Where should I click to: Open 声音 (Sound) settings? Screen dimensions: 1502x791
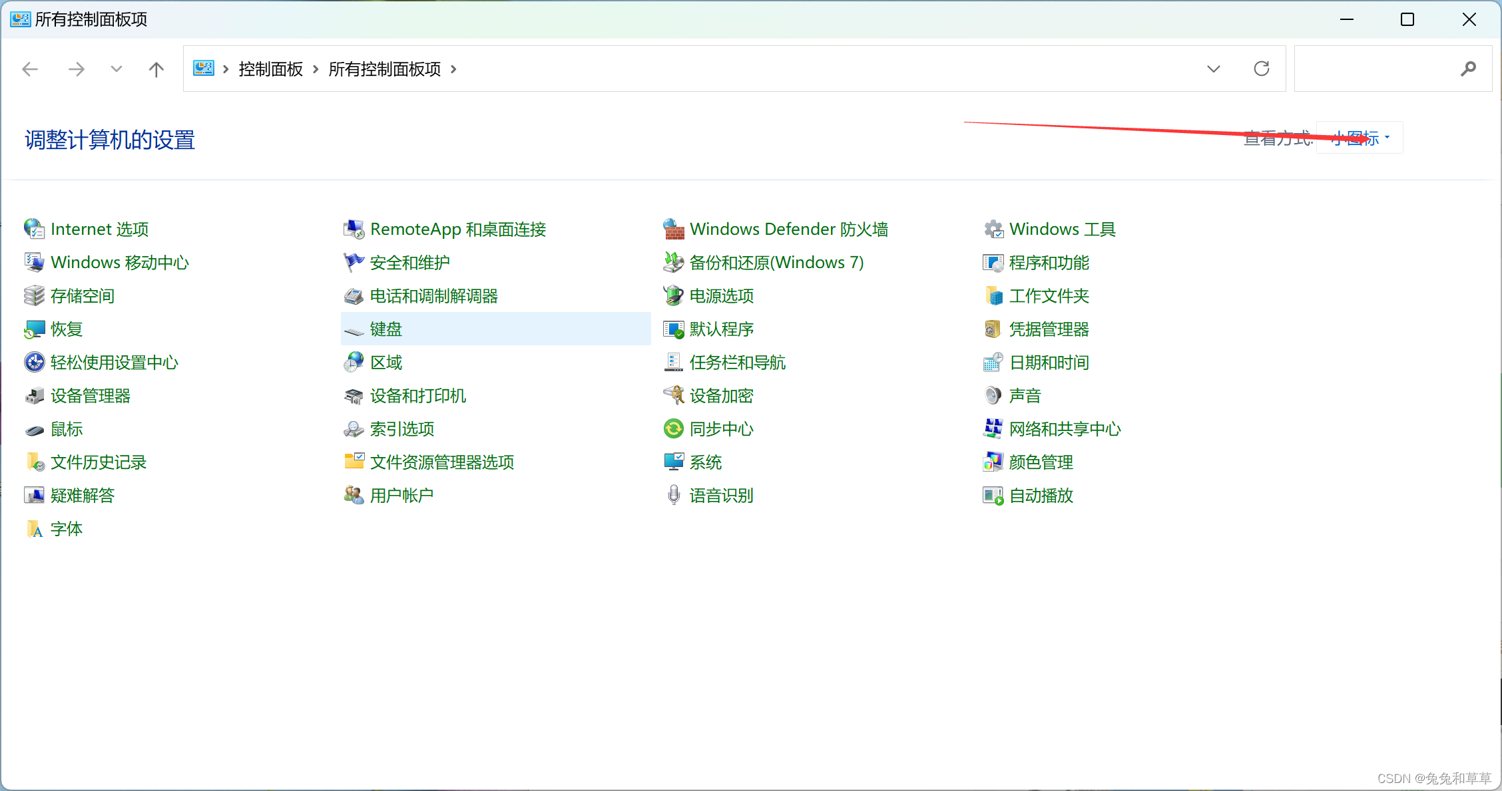[x=1025, y=395]
